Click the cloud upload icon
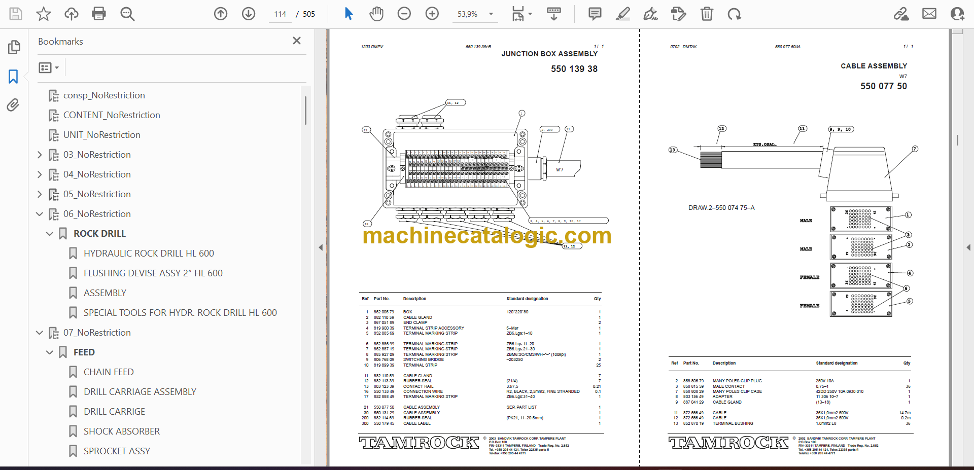The image size is (974, 470). (x=71, y=14)
